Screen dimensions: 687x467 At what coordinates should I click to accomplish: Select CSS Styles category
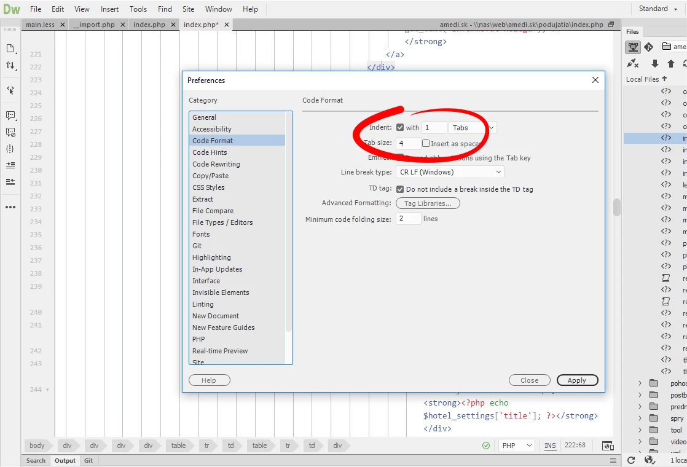click(x=238, y=187)
